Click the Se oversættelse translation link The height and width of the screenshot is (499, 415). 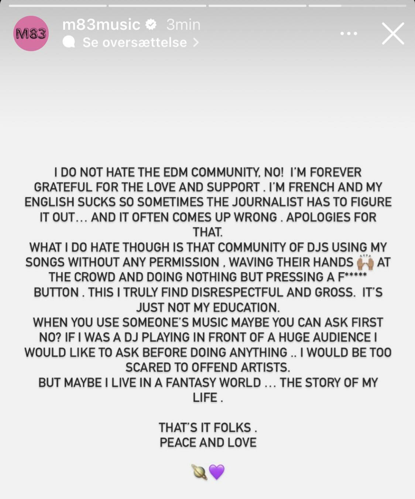135,42
